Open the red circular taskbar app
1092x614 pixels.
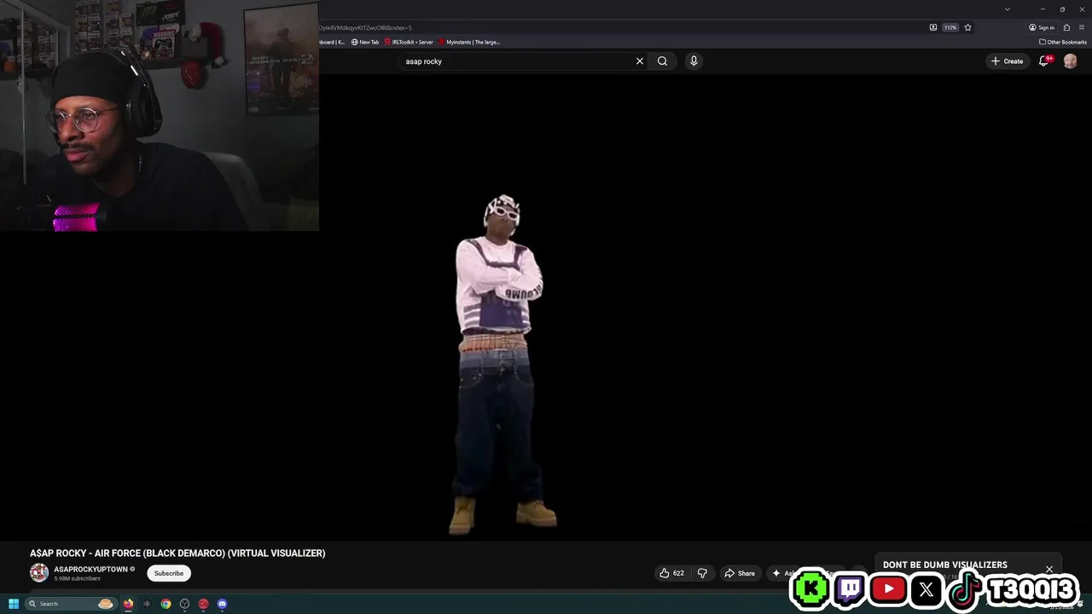coord(203,604)
